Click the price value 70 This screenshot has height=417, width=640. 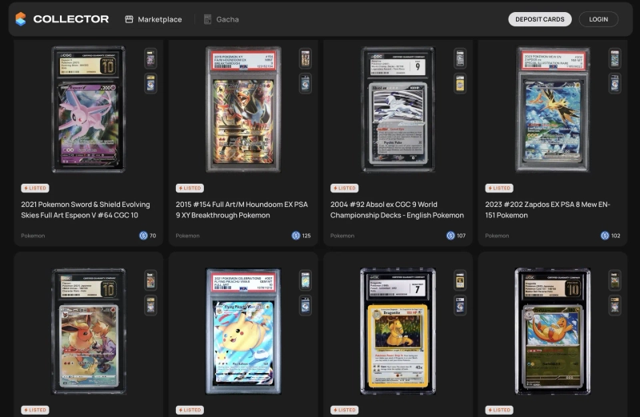(x=153, y=236)
